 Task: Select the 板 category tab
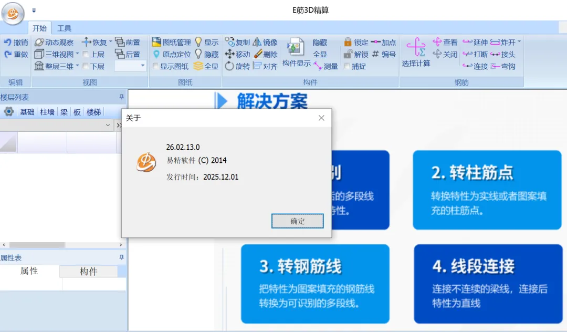[x=77, y=112]
